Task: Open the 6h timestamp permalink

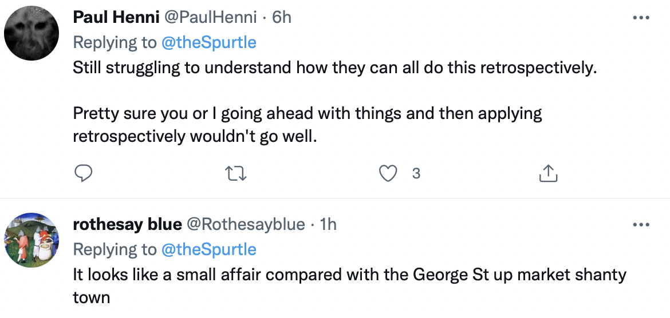Action: pyautogui.click(x=281, y=18)
